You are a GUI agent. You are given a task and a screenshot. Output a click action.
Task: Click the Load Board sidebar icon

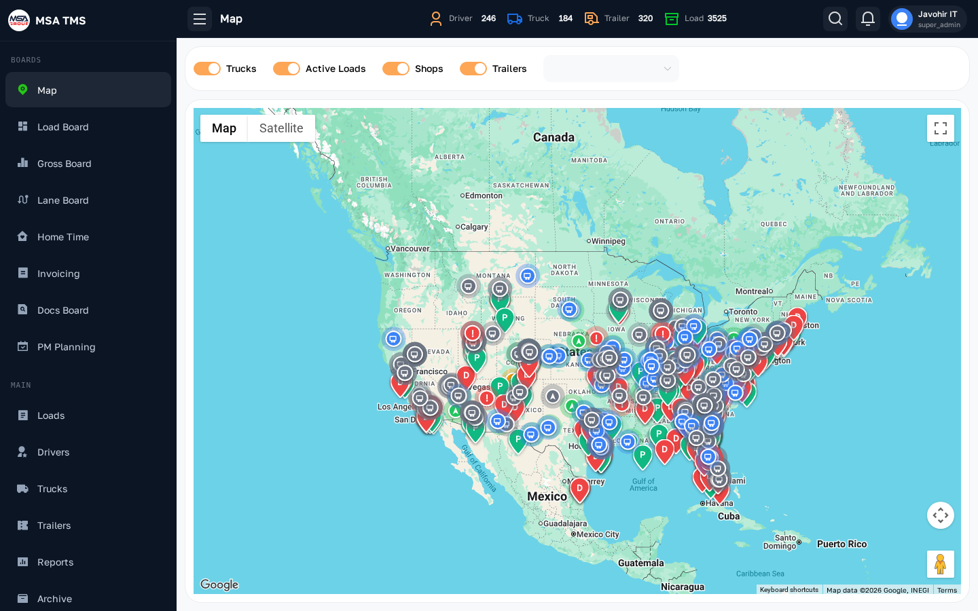point(23,126)
